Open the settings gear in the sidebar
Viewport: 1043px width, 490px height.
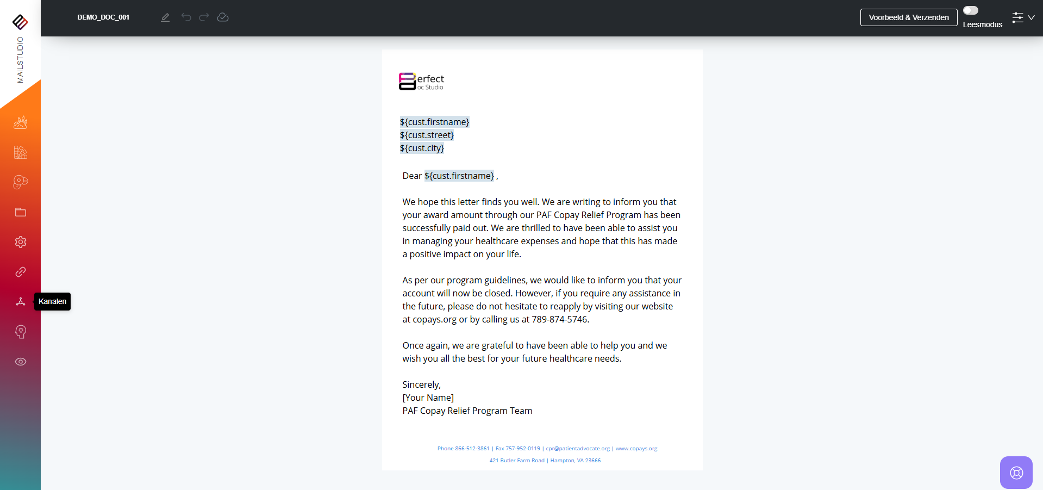point(21,242)
